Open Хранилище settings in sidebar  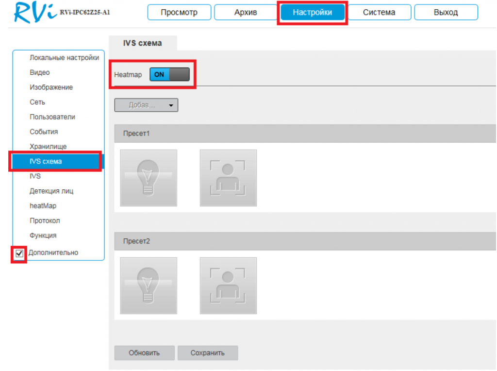48,147
